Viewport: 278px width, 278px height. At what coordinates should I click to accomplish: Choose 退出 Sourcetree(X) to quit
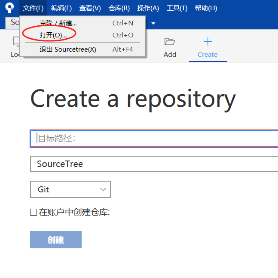(x=82, y=49)
